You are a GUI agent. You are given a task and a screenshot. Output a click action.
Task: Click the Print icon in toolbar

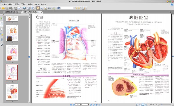pos(16,8)
